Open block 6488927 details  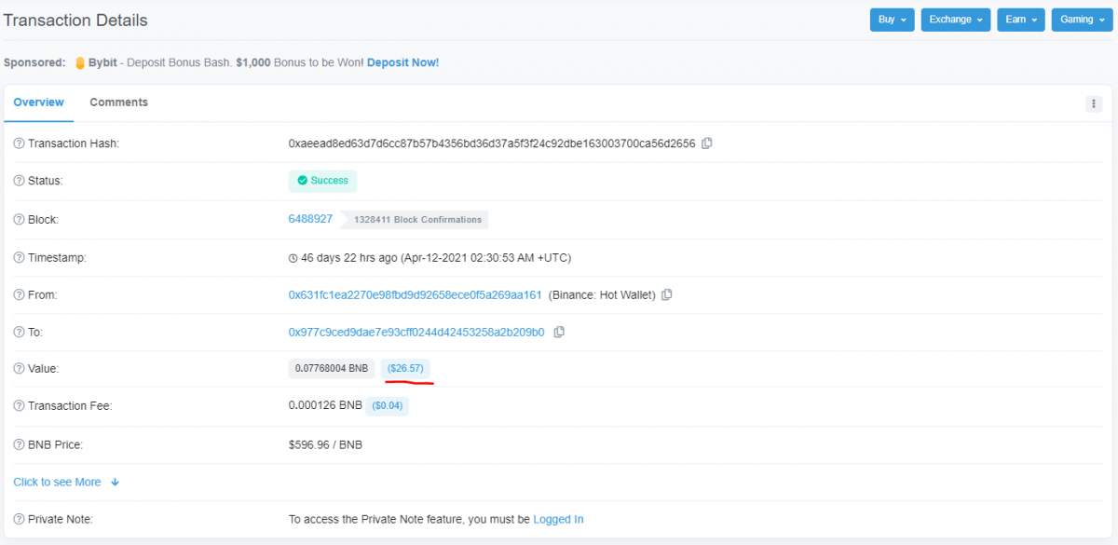click(x=310, y=219)
